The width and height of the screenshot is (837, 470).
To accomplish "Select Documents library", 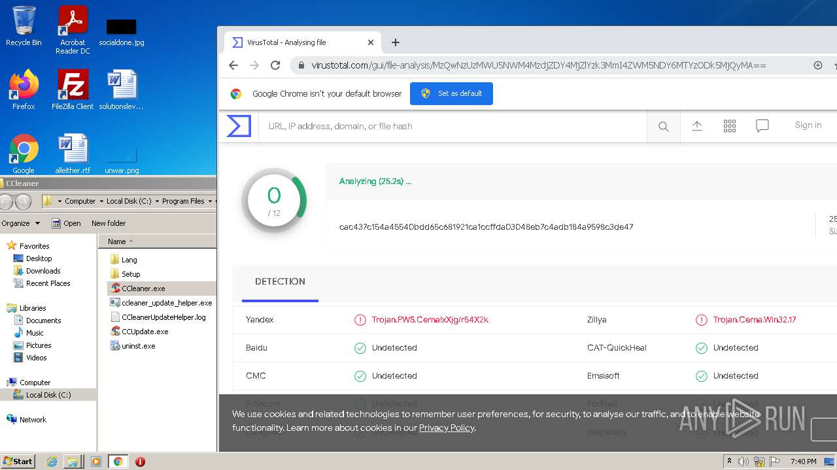I will click(x=37, y=321).
